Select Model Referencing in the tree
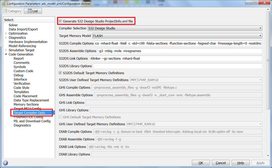This screenshot has width=272, height=168. (x=22, y=46)
